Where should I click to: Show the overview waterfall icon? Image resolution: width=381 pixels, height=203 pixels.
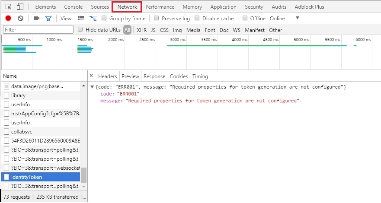93,19
